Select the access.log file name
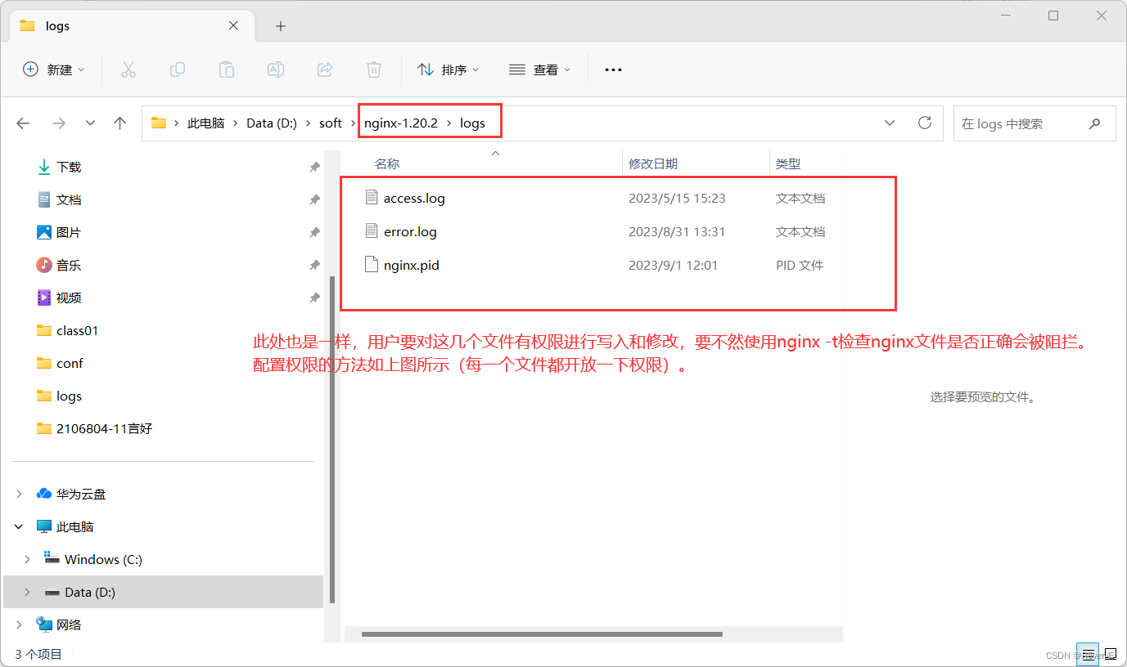This screenshot has width=1127, height=667. [x=414, y=198]
